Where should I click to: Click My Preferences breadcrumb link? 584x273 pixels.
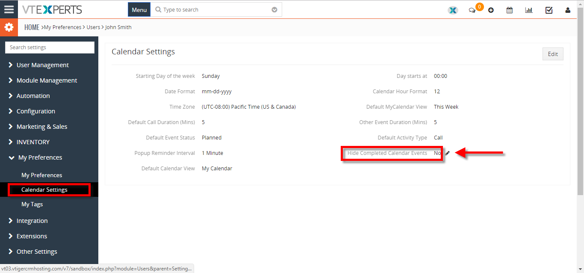coord(62,27)
